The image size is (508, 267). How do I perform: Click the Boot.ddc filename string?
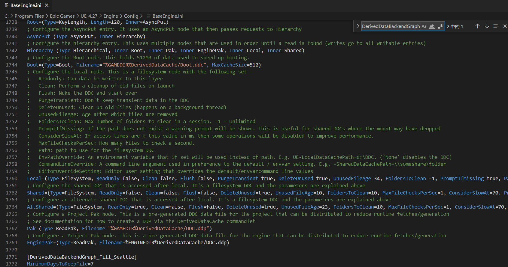[154, 65]
